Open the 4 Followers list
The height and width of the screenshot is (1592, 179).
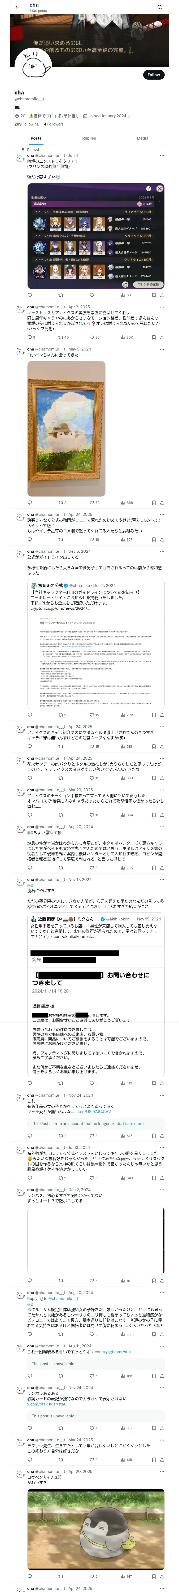click(x=54, y=124)
